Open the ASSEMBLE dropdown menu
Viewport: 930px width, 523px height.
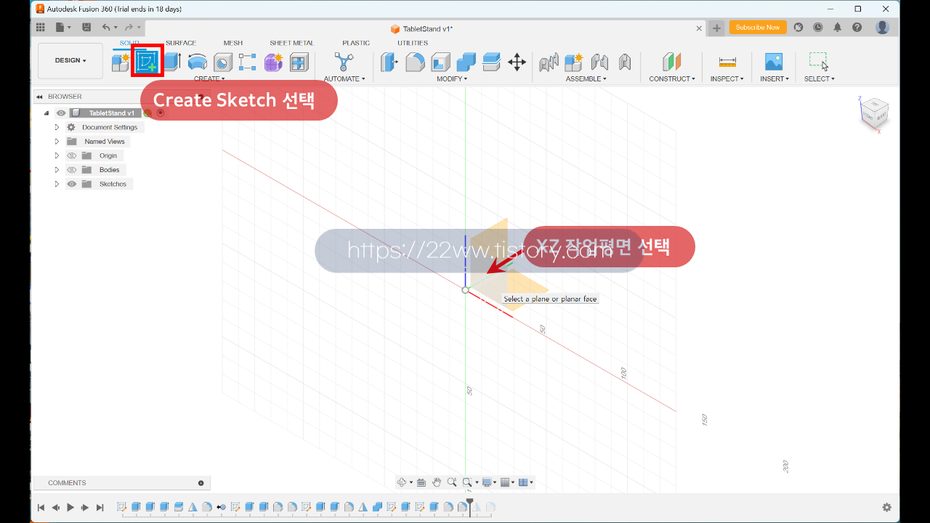586,78
